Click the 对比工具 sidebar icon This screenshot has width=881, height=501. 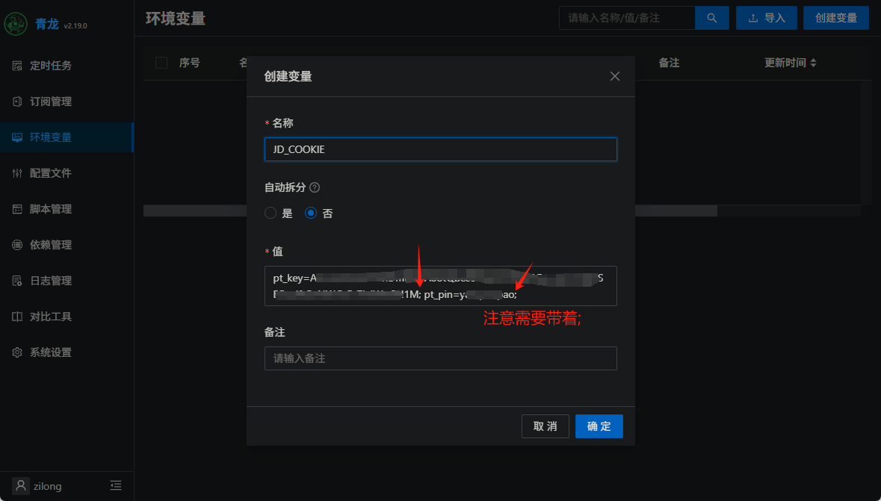point(17,317)
